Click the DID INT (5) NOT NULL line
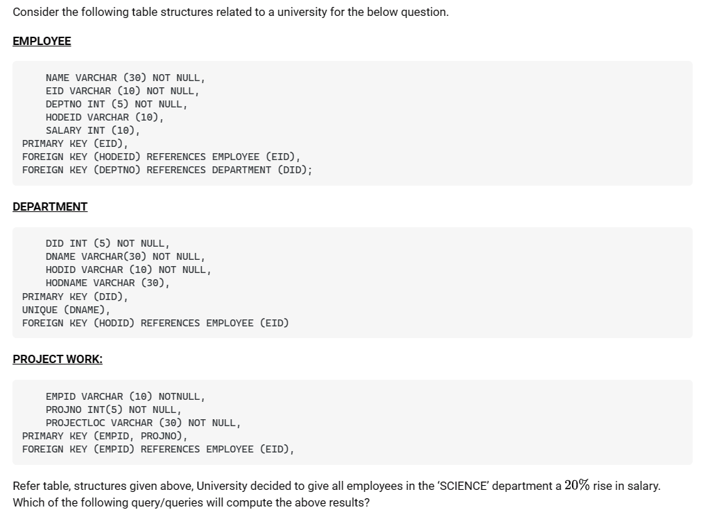 point(107,243)
